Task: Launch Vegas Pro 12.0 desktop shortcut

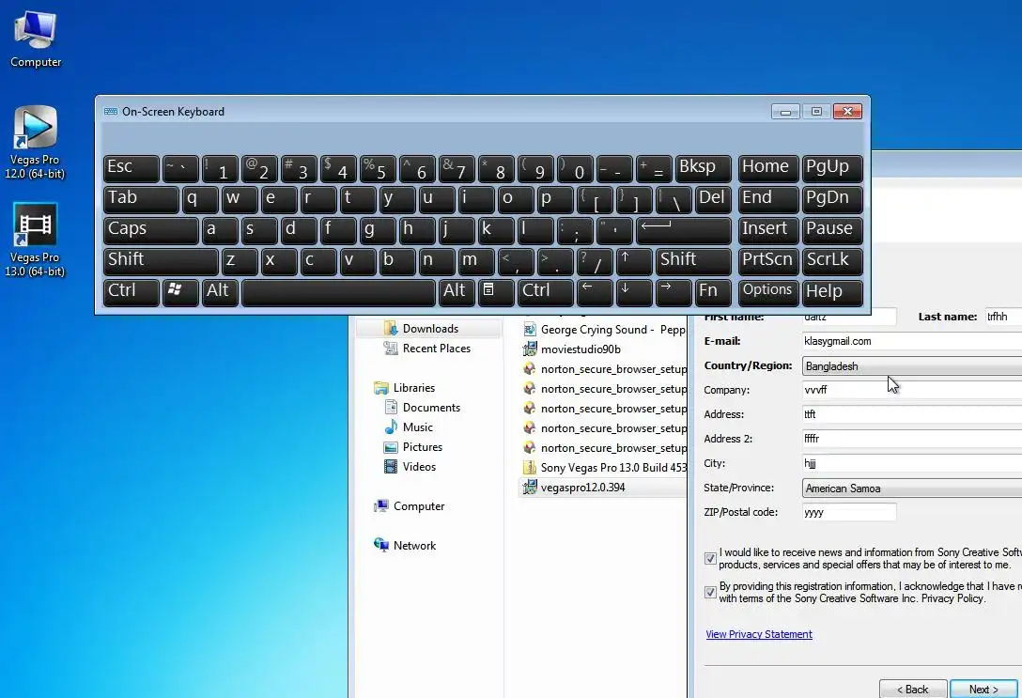Action: coord(35,142)
